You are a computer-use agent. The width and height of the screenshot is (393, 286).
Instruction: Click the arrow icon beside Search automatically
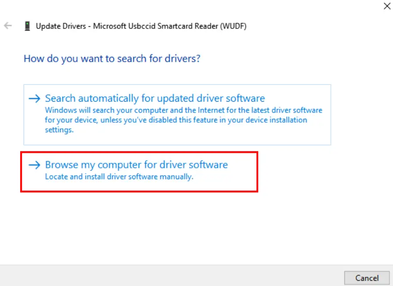34,99
